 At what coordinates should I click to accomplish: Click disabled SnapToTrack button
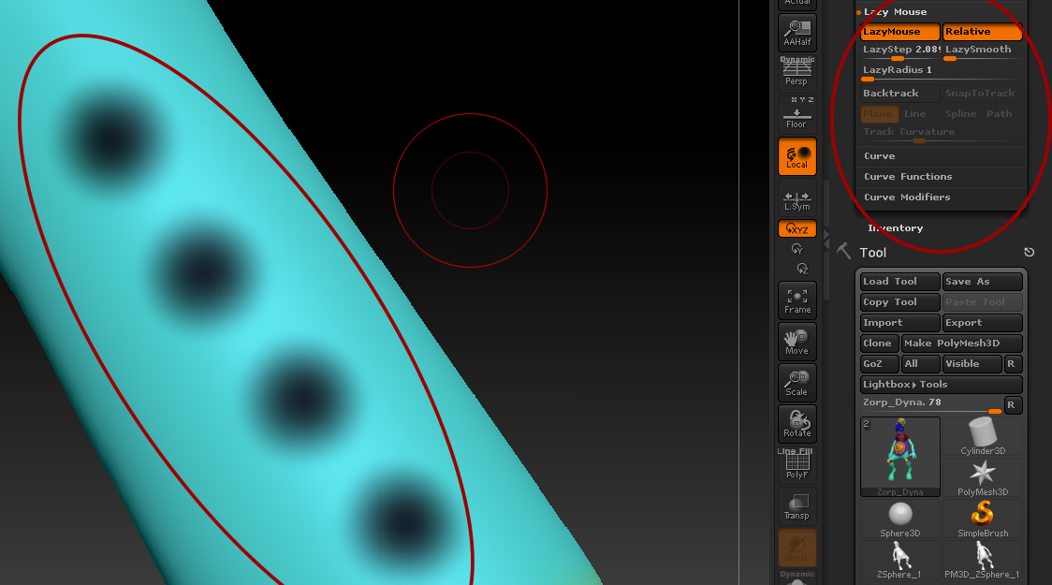982,94
